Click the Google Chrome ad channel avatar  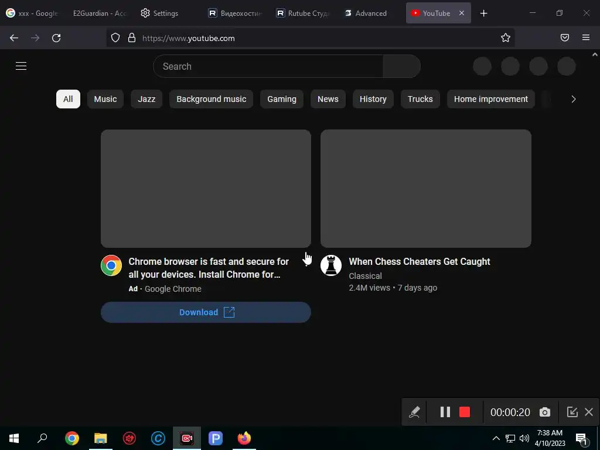[x=111, y=265]
